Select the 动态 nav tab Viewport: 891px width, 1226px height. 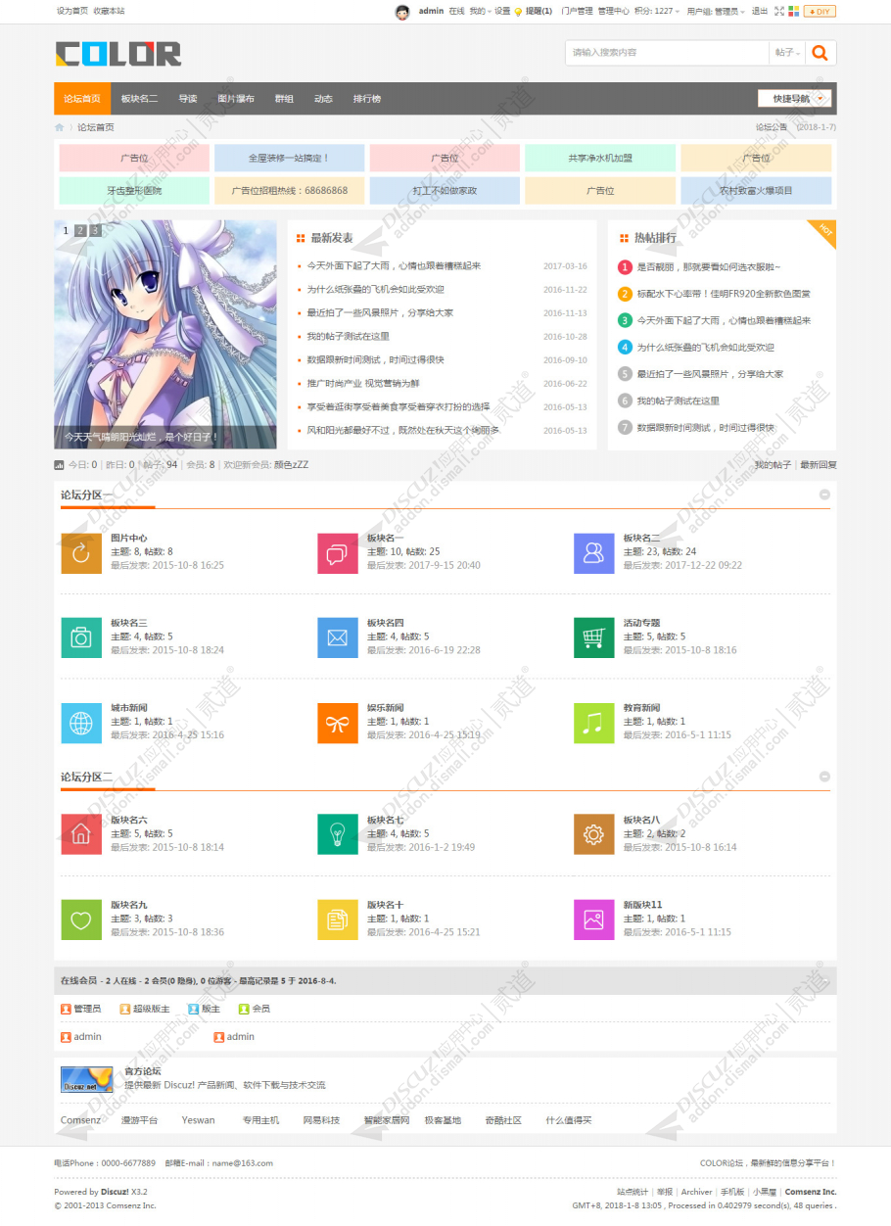tap(323, 98)
